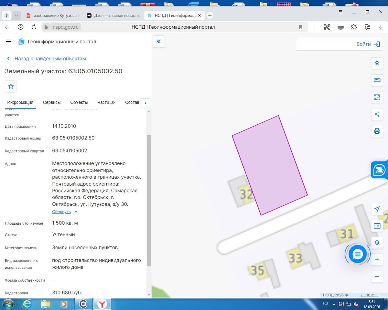The width and height of the screenshot is (388, 310).
Task: Toggle the mini-map overview button
Action: pos(377,226)
